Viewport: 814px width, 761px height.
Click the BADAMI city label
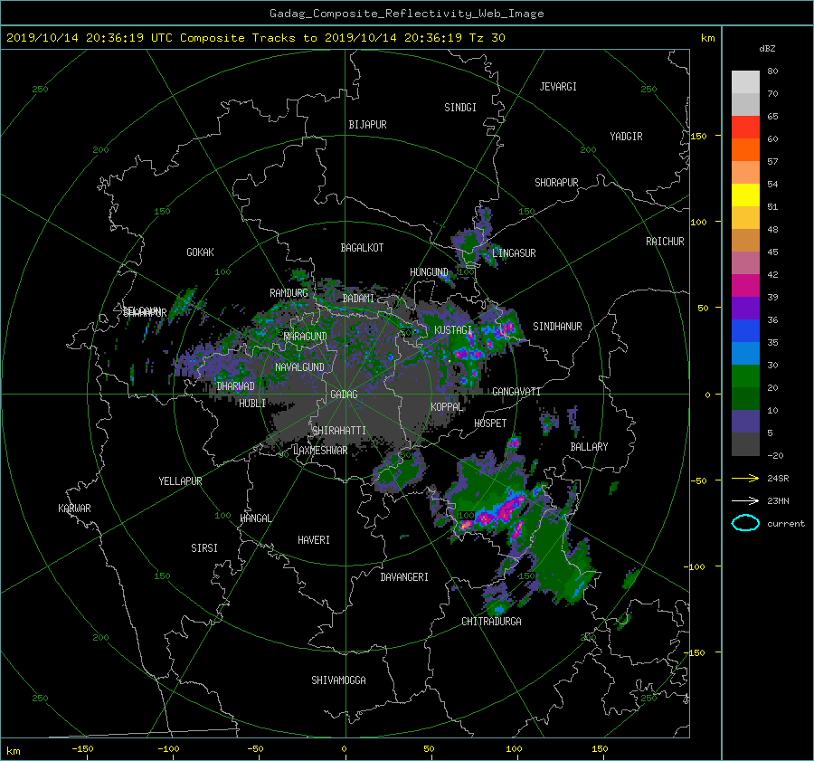(358, 299)
